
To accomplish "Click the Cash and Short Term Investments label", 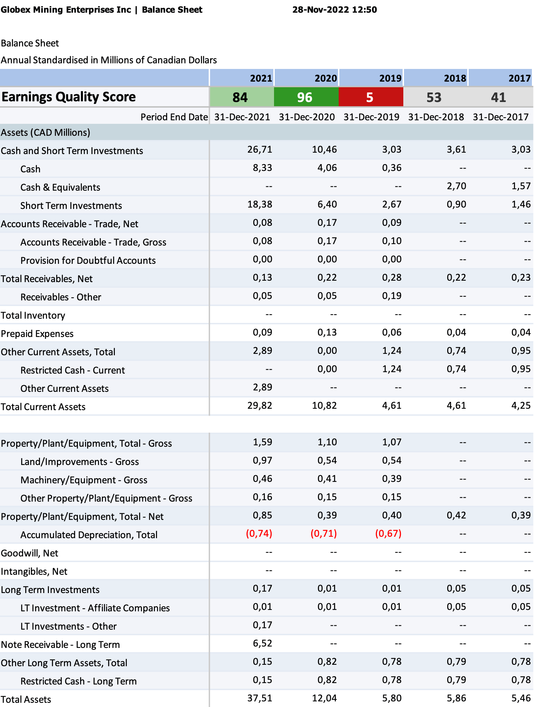I will [72, 151].
